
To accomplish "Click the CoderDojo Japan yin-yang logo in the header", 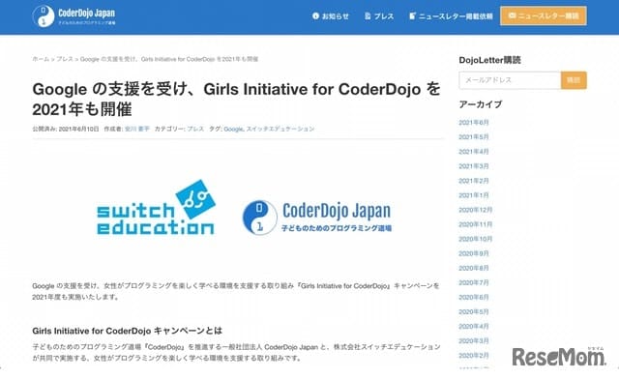I will tap(44, 16).
